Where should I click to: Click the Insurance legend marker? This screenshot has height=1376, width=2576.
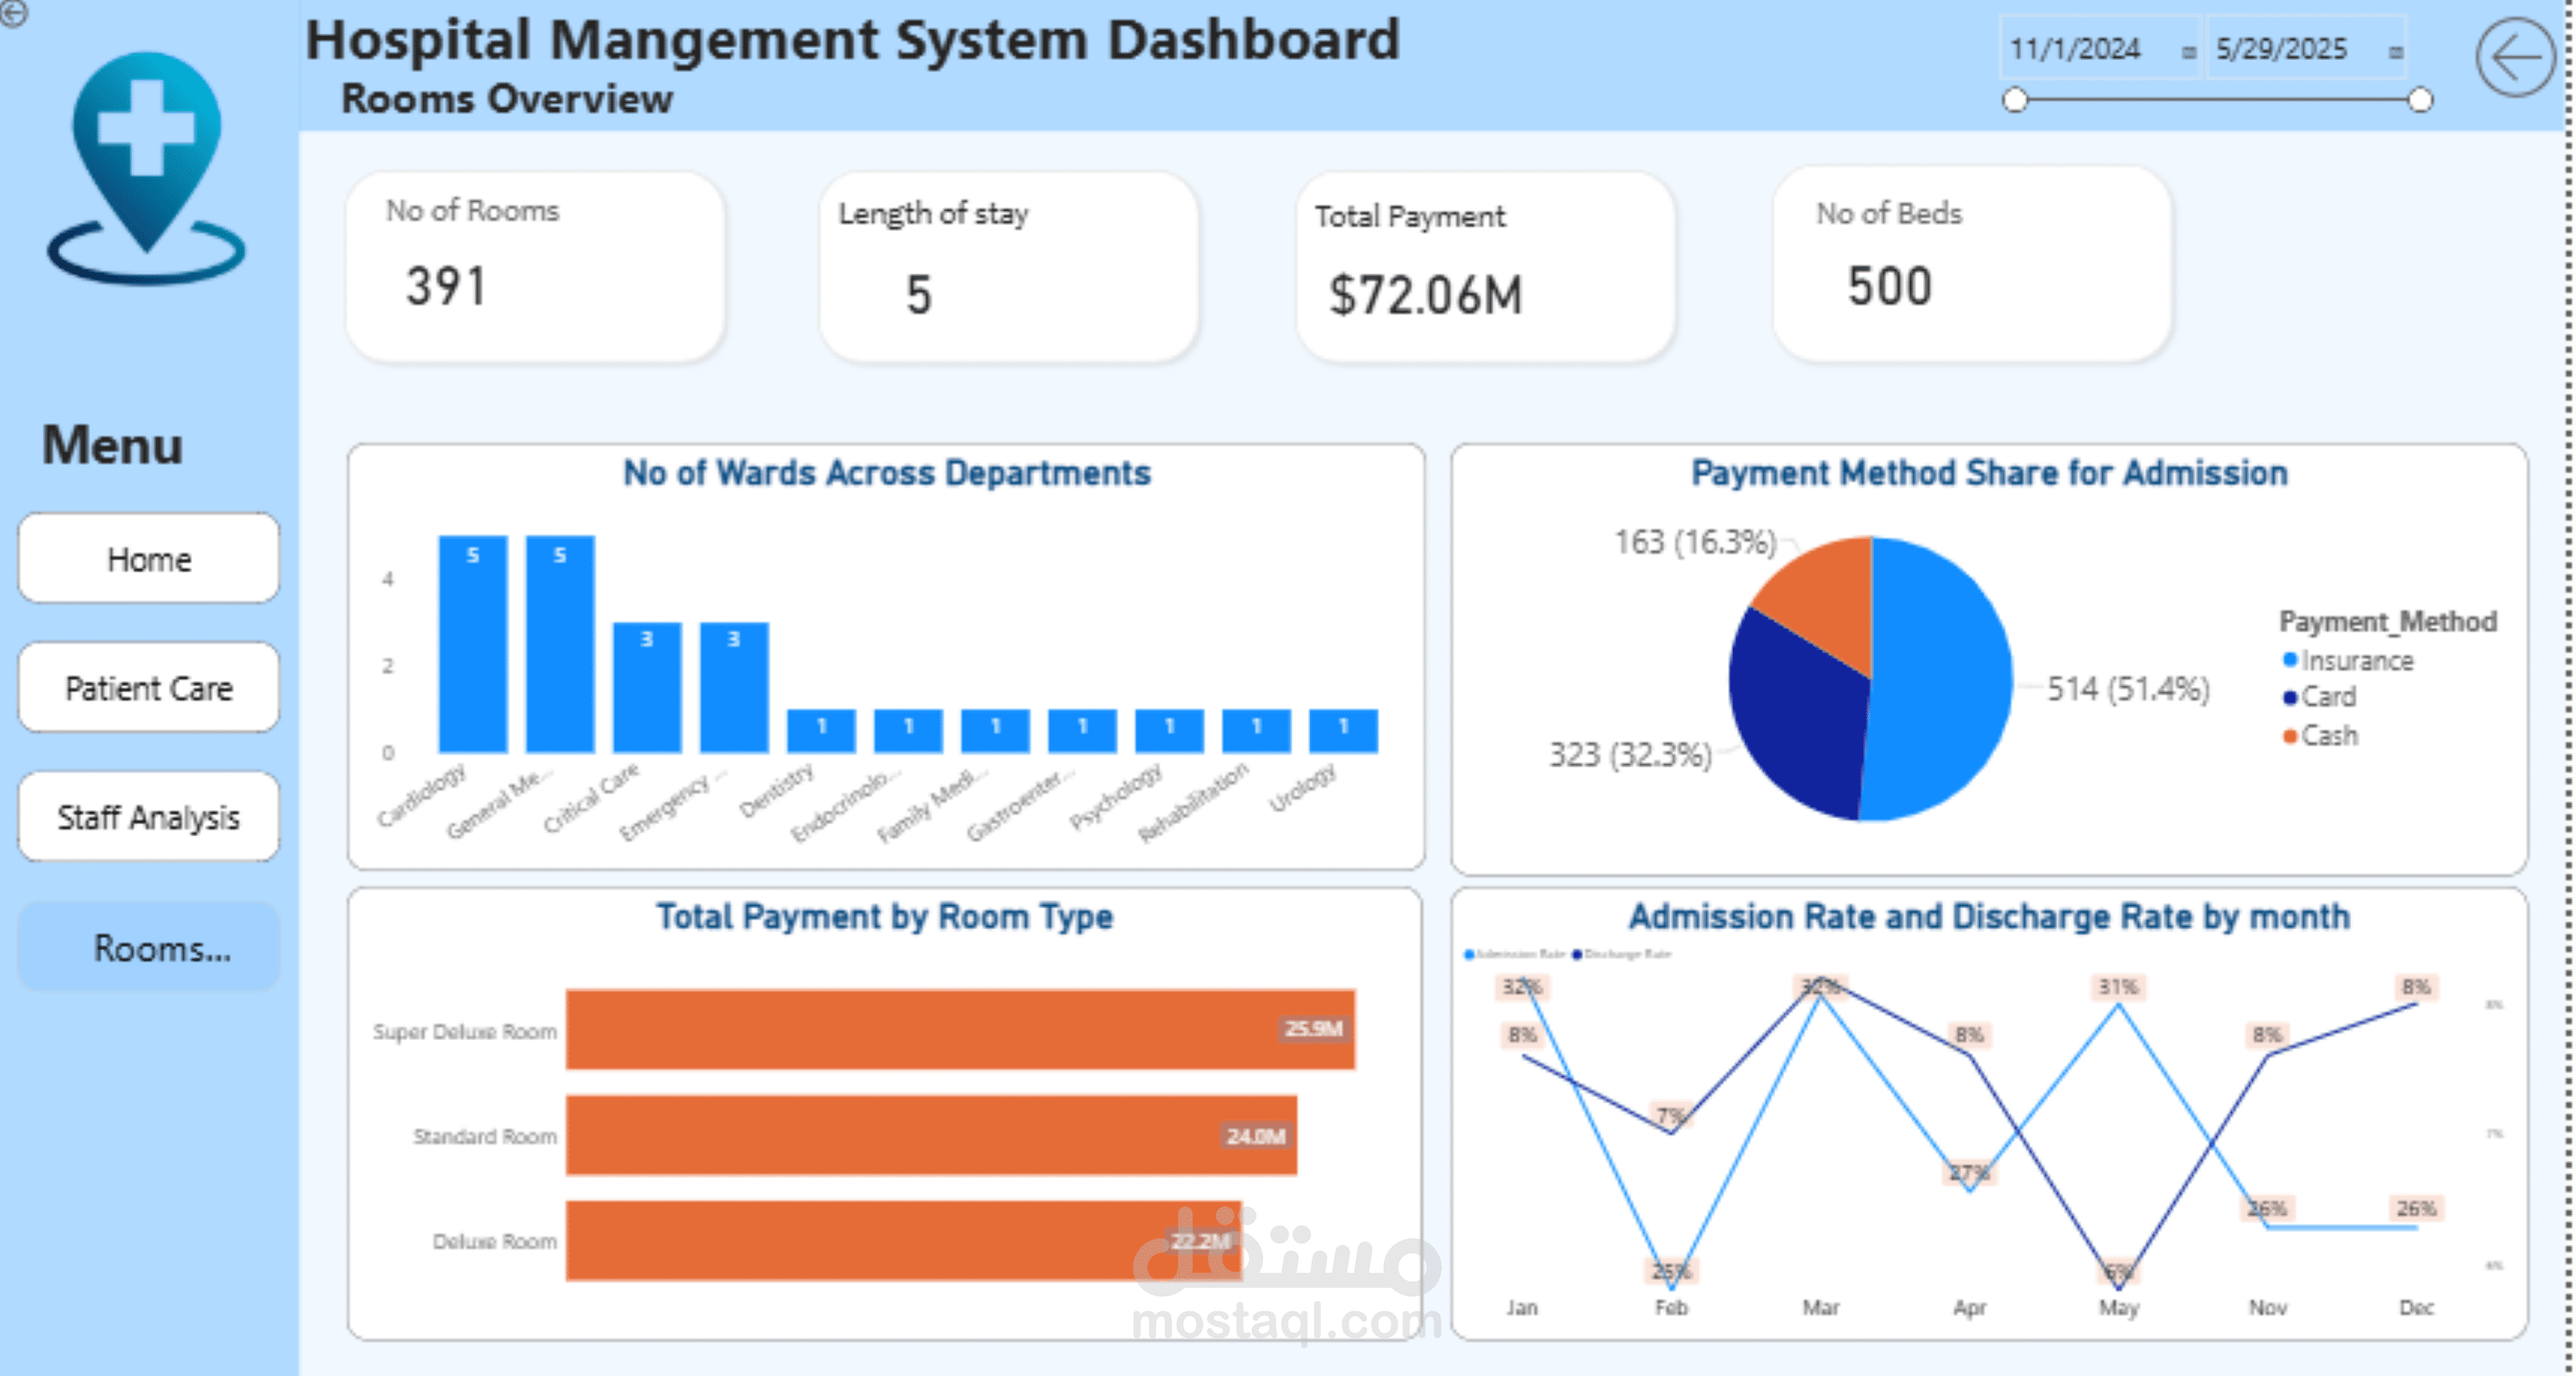pos(2290,660)
